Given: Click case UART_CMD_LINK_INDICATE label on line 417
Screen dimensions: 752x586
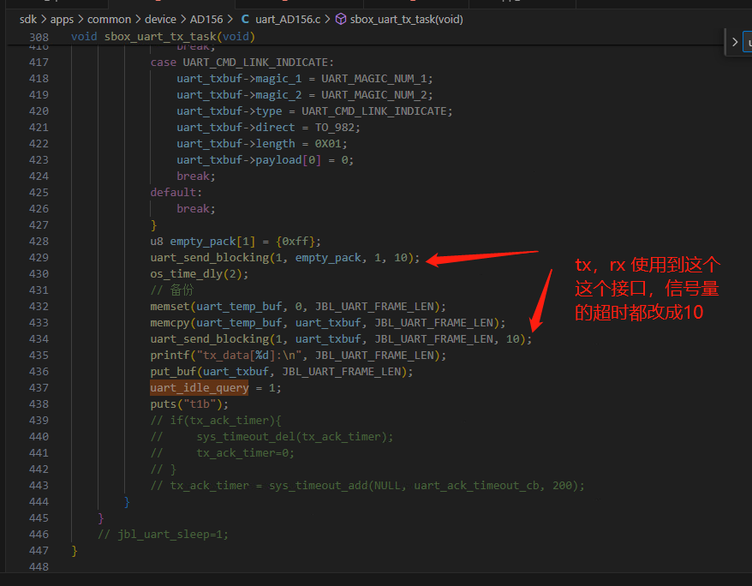Looking at the screenshot, I should (x=242, y=63).
